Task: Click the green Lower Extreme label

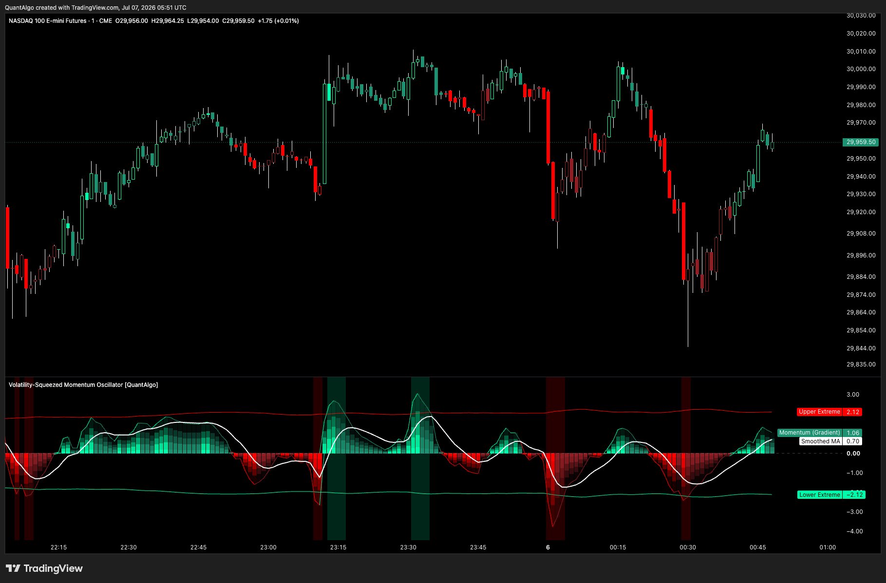Action: 819,495
